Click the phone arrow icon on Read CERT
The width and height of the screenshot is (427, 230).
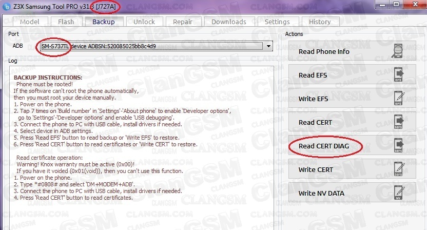coord(399,122)
